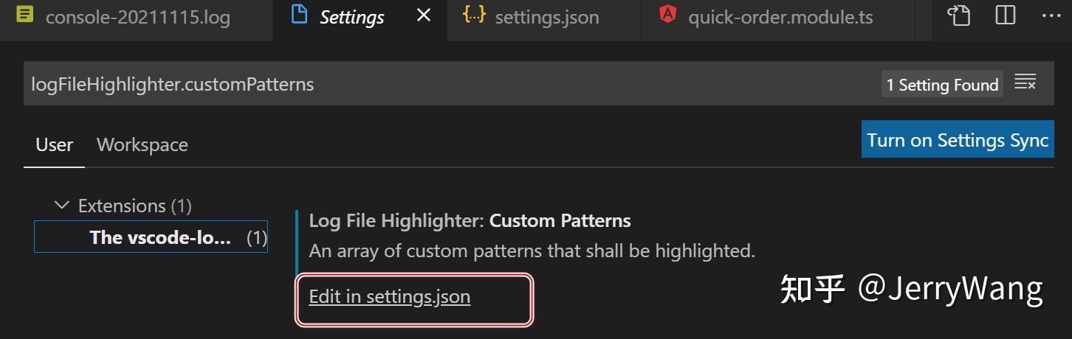This screenshot has width=1072, height=339.
Task: Click the Split Editor Right icon
Action: click(1006, 15)
